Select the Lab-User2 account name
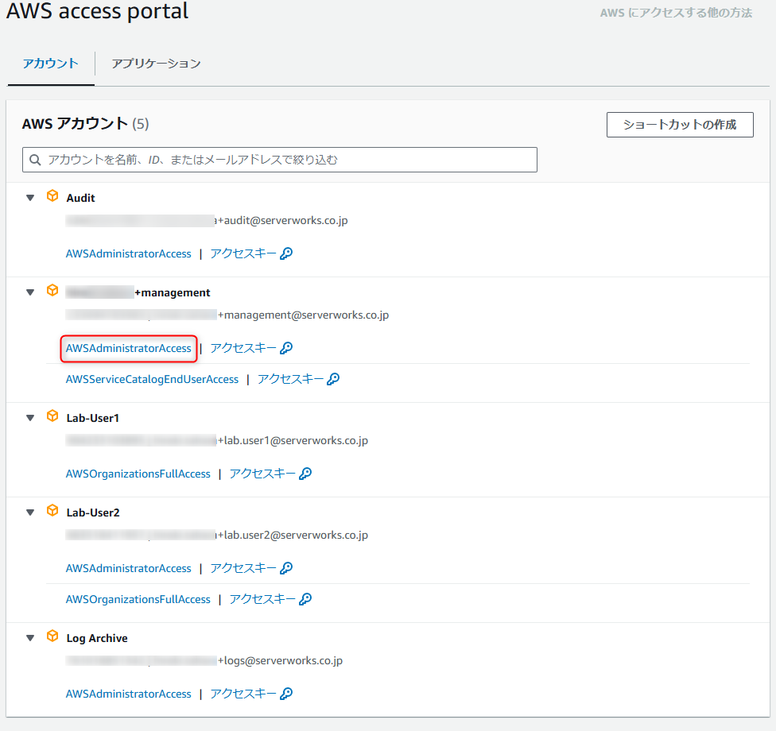This screenshot has width=776, height=731. 93,512
